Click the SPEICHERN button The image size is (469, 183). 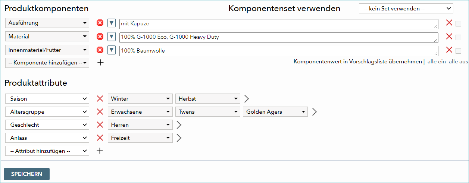tap(26, 174)
